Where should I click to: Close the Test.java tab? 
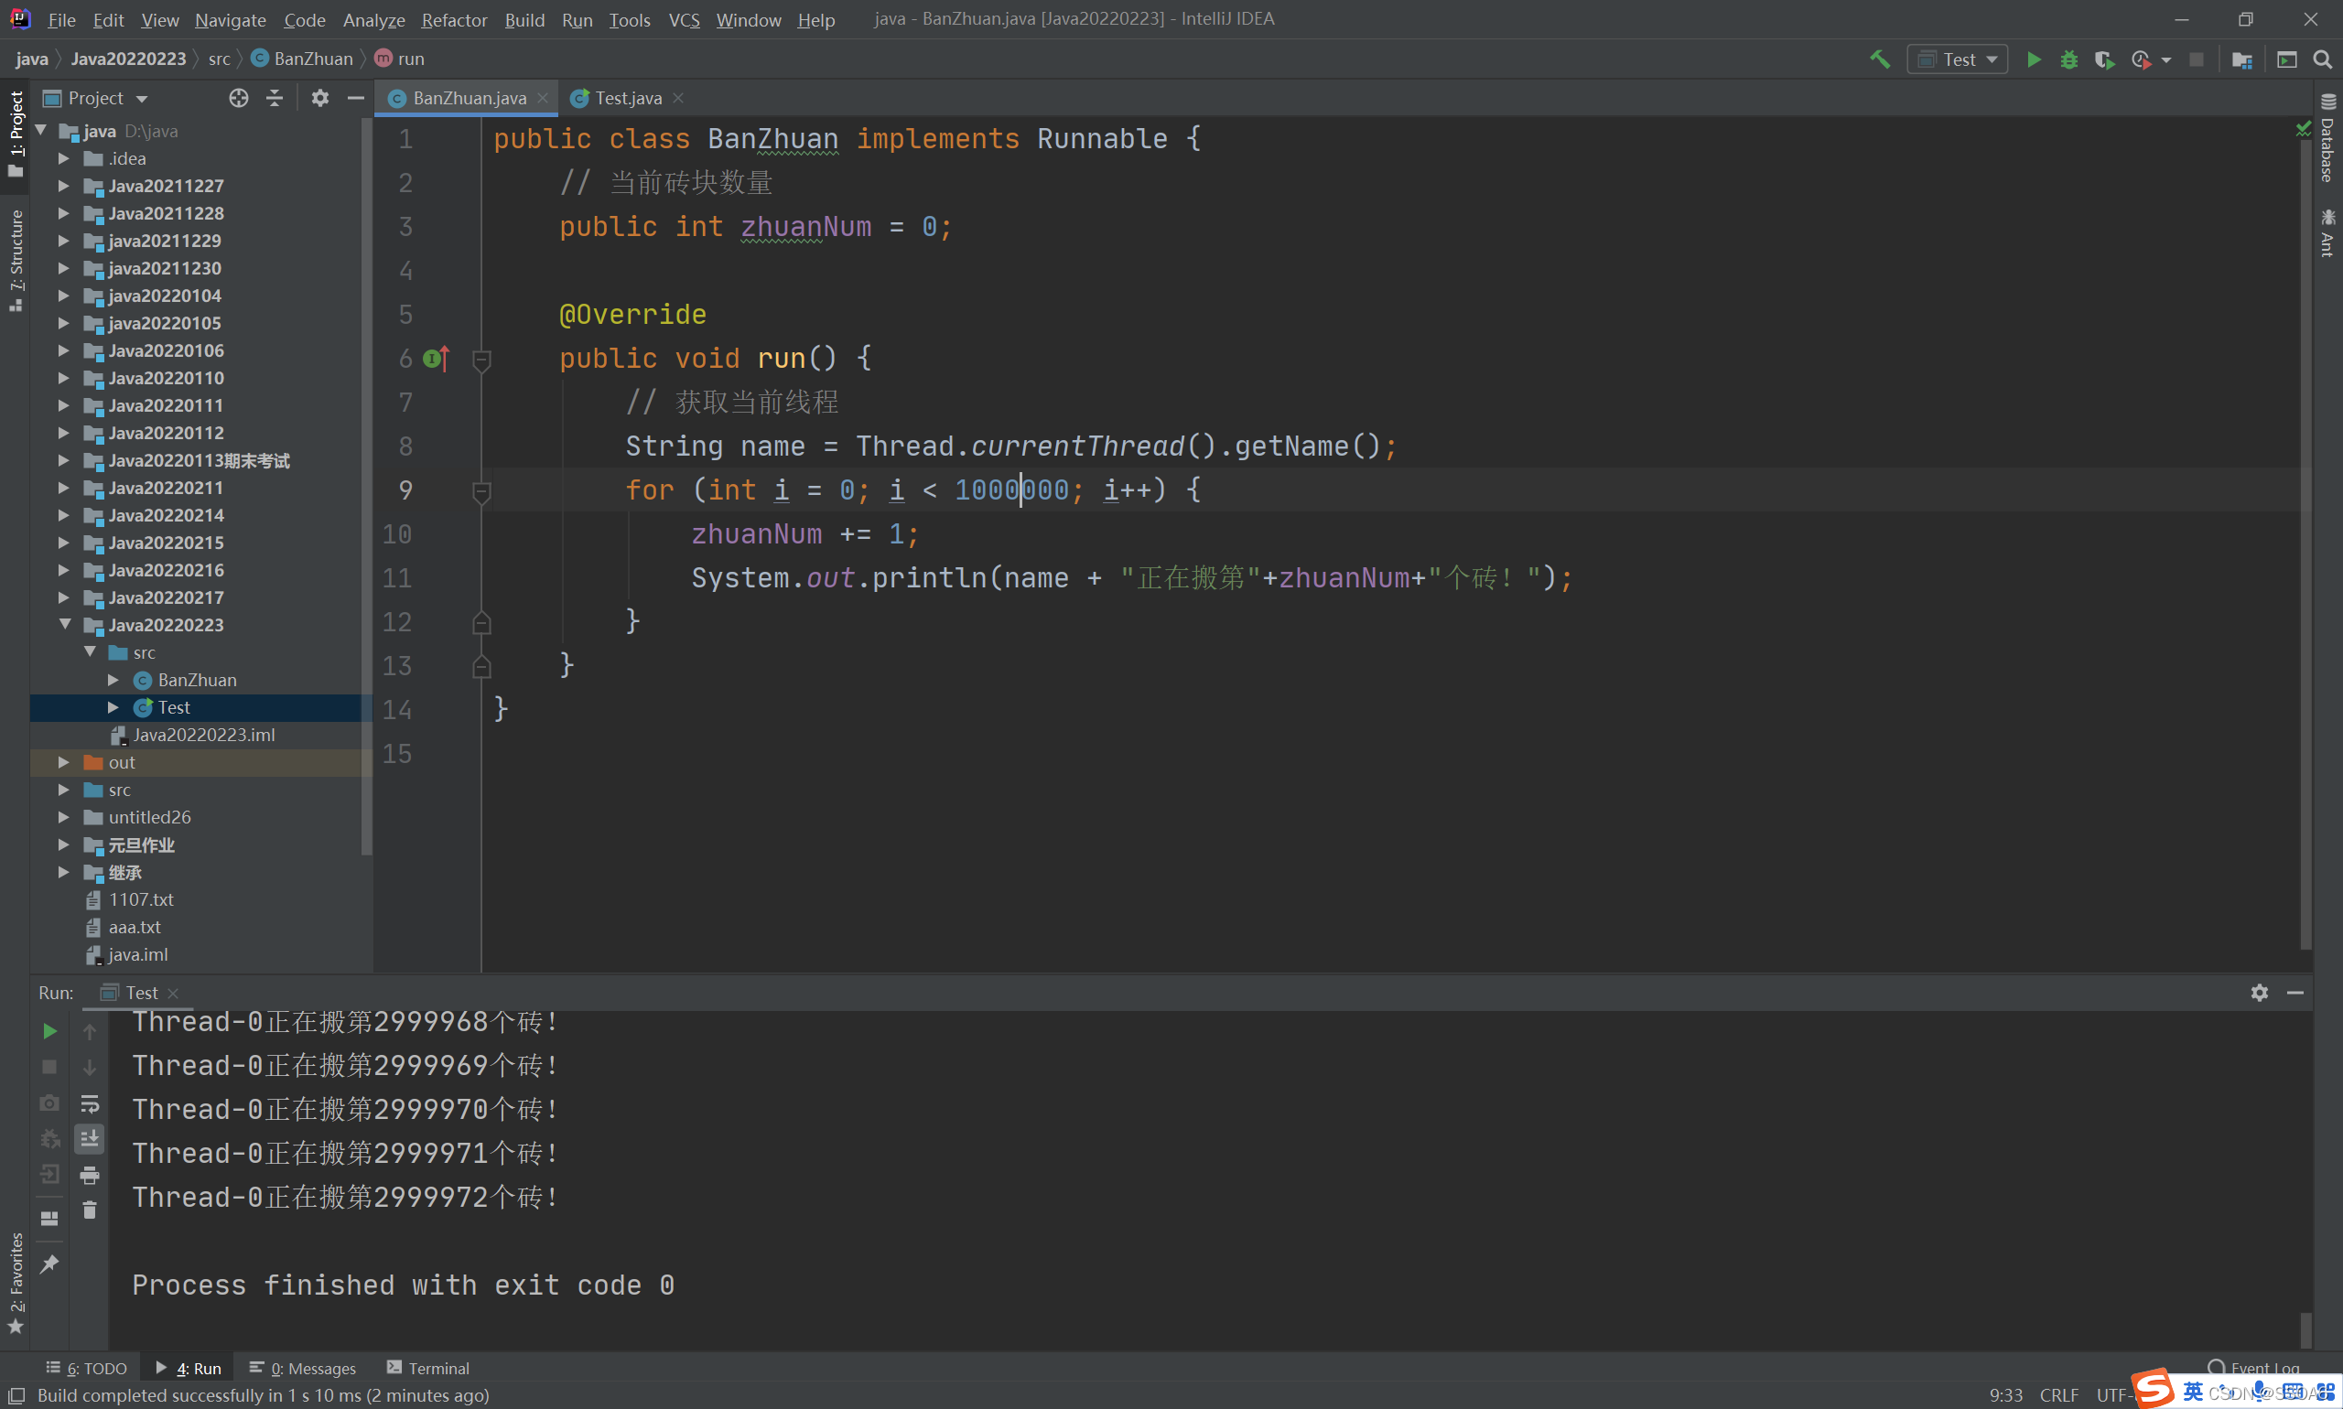point(678,98)
